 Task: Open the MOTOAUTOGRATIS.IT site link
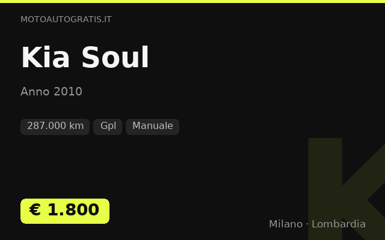66,19
